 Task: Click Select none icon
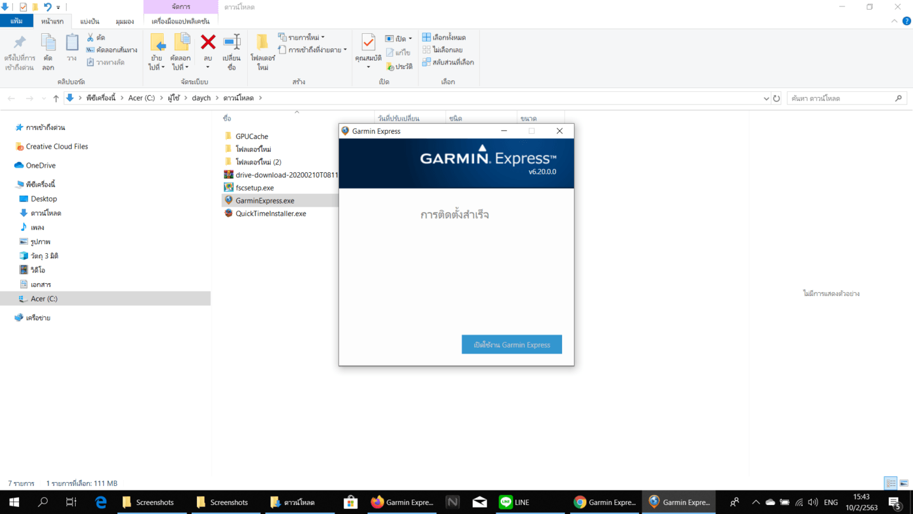pos(427,50)
